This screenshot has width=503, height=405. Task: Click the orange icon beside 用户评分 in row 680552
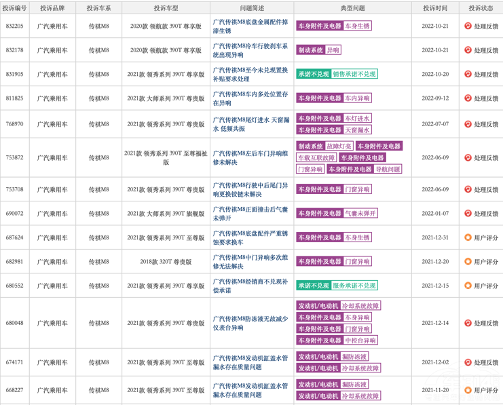[x=468, y=286]
